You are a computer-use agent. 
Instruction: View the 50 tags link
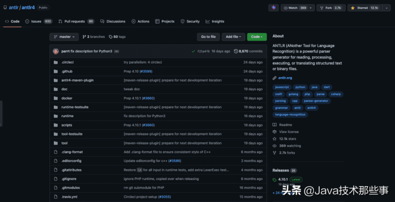click(x=117, y=37)
